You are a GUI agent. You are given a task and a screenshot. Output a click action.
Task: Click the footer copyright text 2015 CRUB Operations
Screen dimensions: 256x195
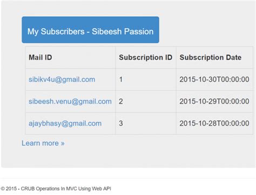point(56,189)
